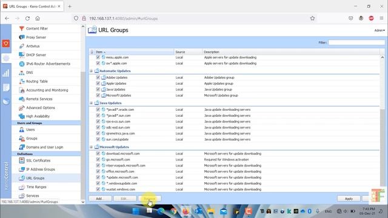Open IPv6 Router Advertisements
This screenshot has width=388, height=218.
pos(48,64)
